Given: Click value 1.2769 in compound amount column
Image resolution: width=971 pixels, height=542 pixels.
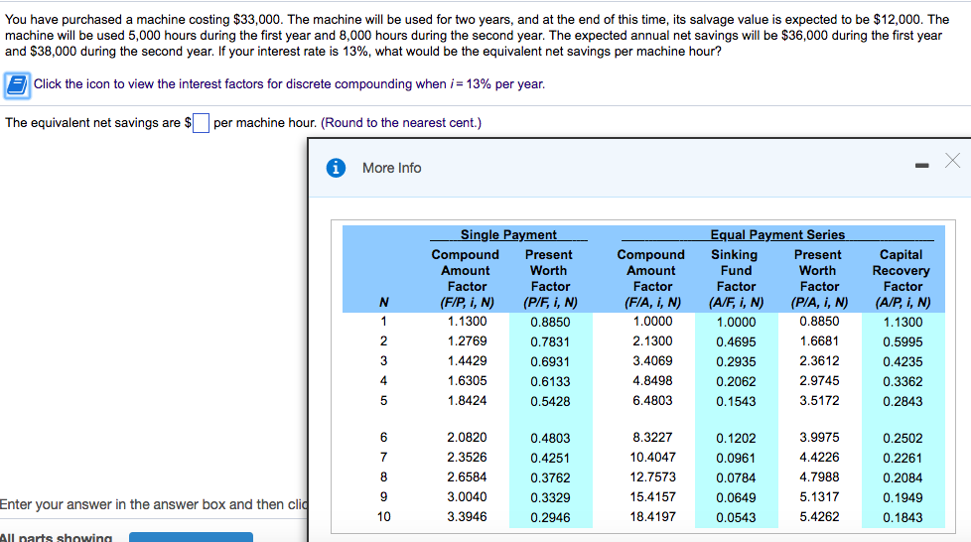Looking at the screenshot, I should click(x=467, y=341).
